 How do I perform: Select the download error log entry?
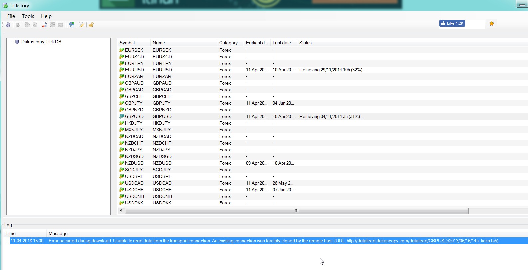(x=269, y=241)
